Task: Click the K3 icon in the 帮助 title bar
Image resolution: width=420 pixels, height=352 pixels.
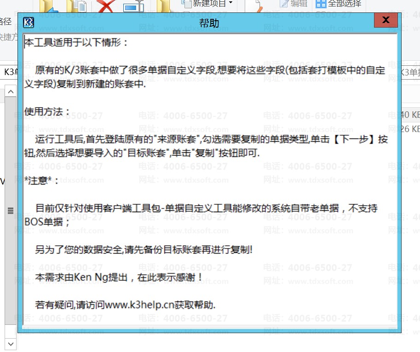Action: (29, 23)
